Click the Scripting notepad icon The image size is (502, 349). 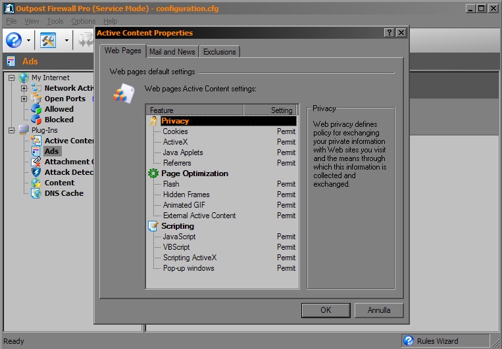pos(153,226)
